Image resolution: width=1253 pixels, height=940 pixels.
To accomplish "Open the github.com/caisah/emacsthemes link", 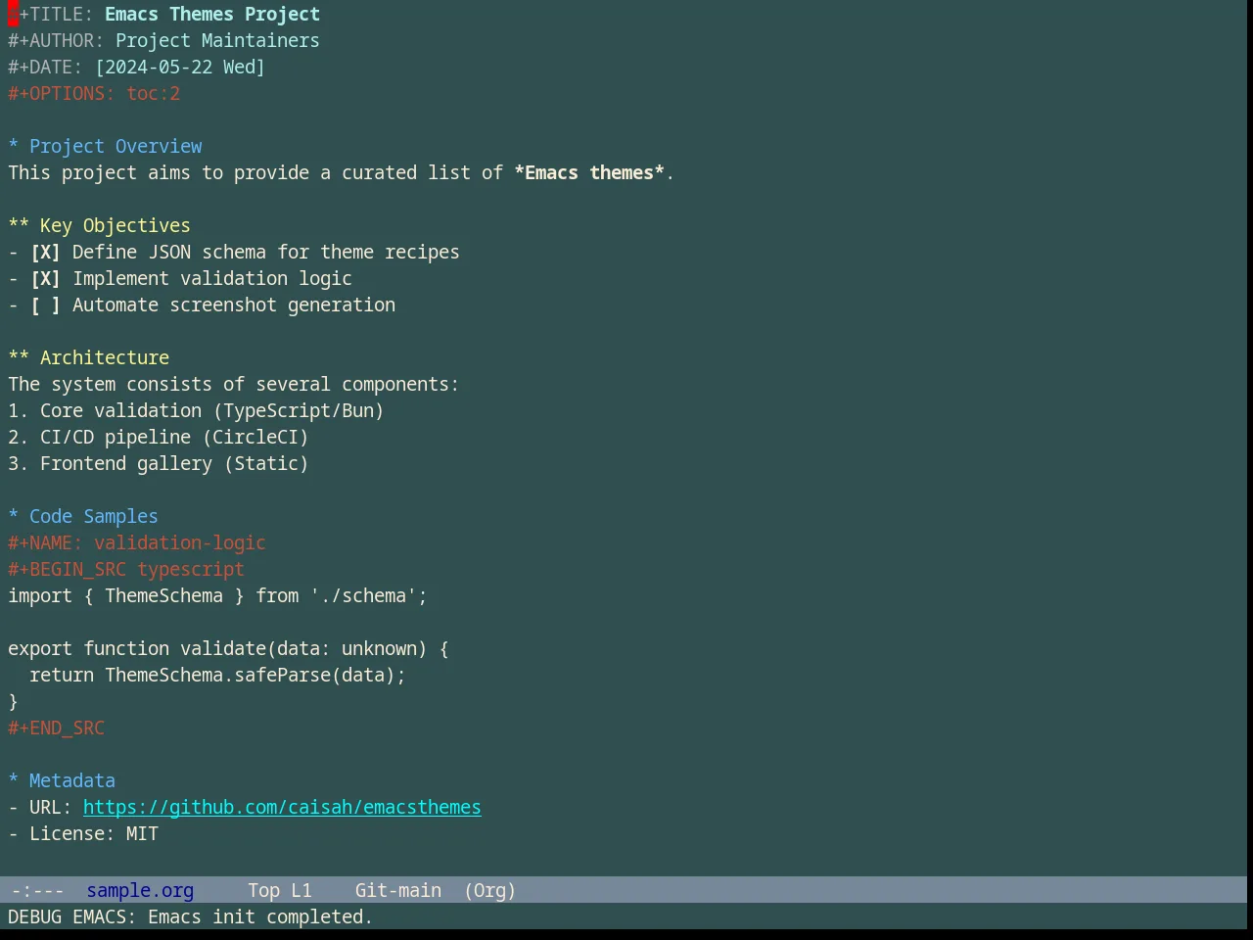I will tap(282, 807).
